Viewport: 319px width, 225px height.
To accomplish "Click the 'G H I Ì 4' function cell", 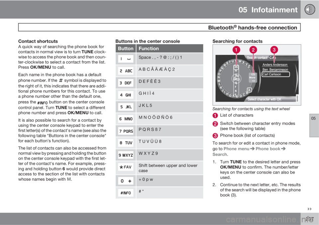I will tap(170, 95).
